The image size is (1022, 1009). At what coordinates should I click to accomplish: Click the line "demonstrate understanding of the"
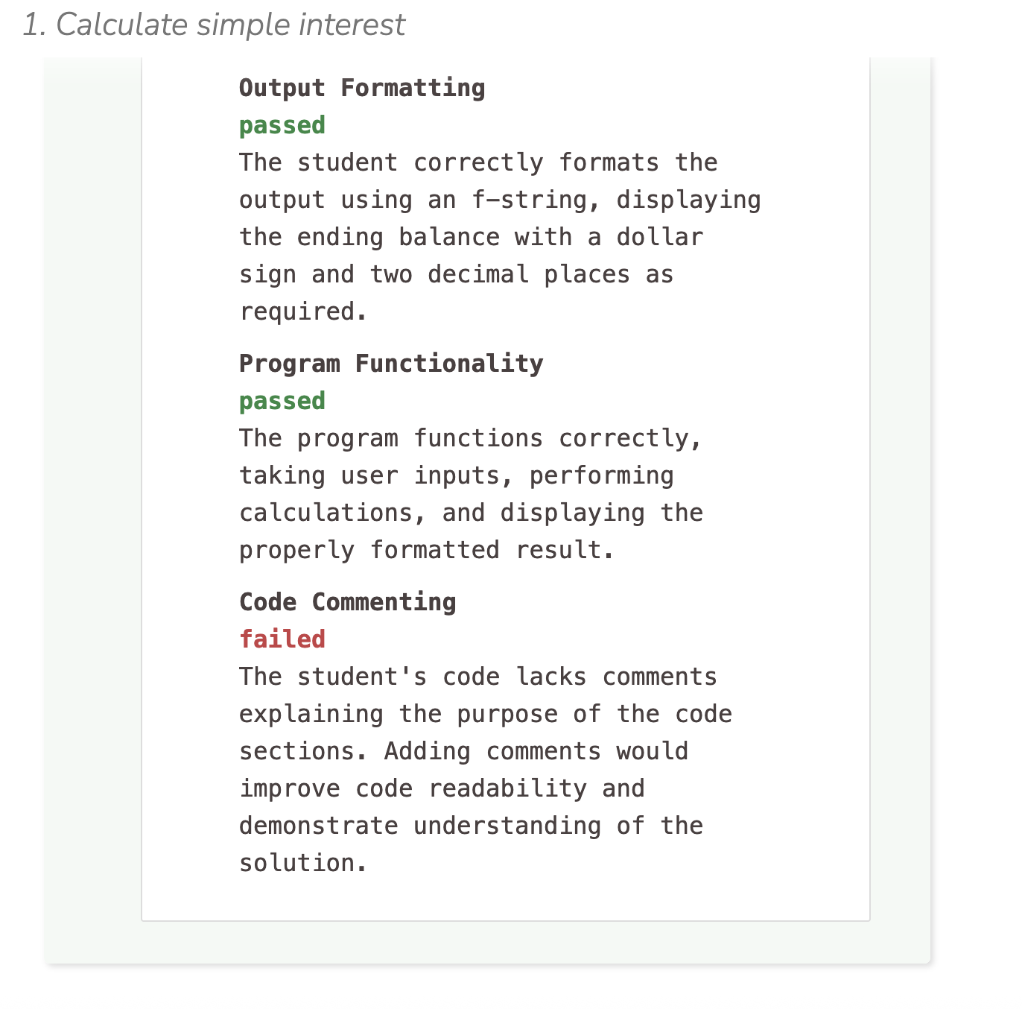click(x=471, y=826)
